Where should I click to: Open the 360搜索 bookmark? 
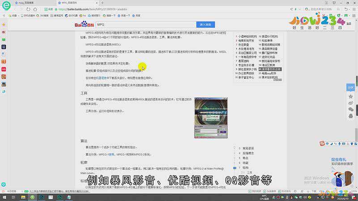click(43, 16)
